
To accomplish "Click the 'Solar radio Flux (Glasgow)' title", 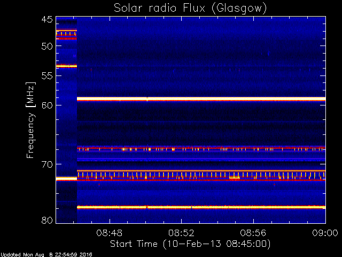I will click(x=190, y=9).
